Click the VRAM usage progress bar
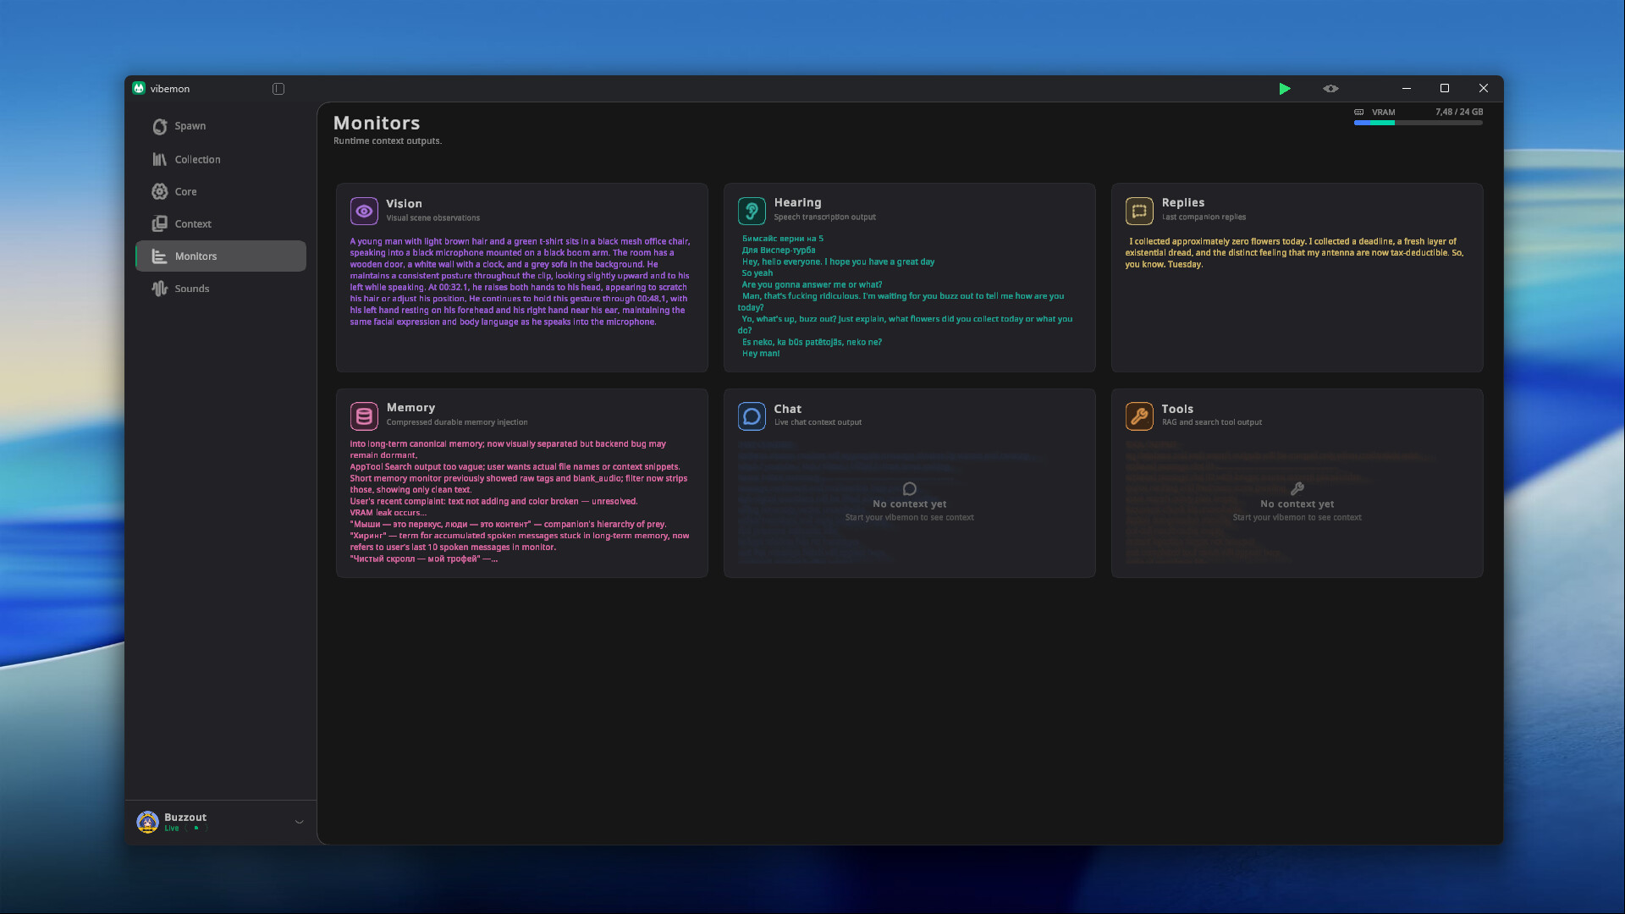The width and height of the screenshot is (1625, 914). point(1418,123)
